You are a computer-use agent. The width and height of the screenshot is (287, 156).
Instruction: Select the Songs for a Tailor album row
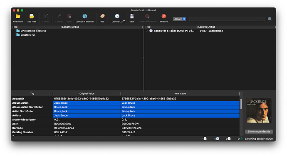click(x=210, y=31)
